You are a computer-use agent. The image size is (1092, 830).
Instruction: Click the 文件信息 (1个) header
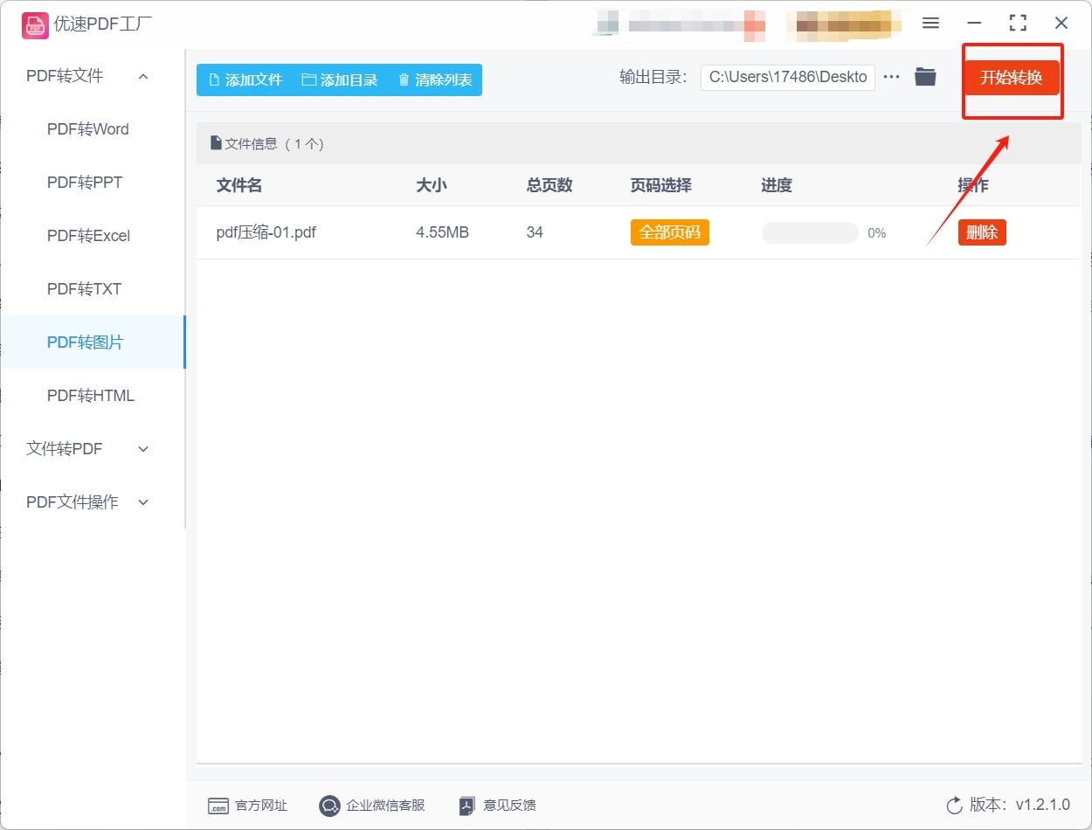[x=267, y=144]
